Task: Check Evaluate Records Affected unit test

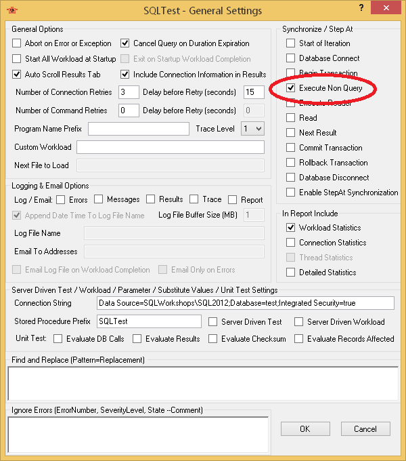Action: [299, 339]
